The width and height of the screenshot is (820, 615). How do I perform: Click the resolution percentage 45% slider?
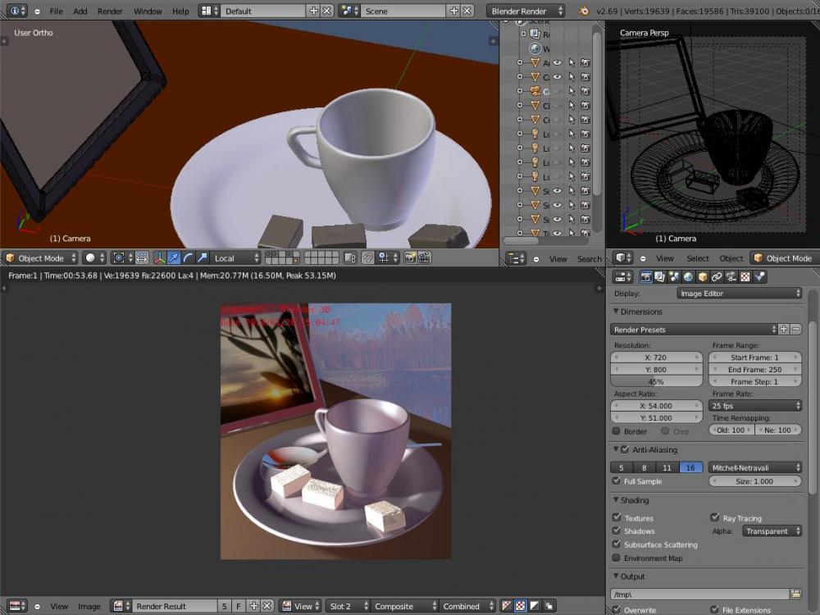click(x=657, y=382)
